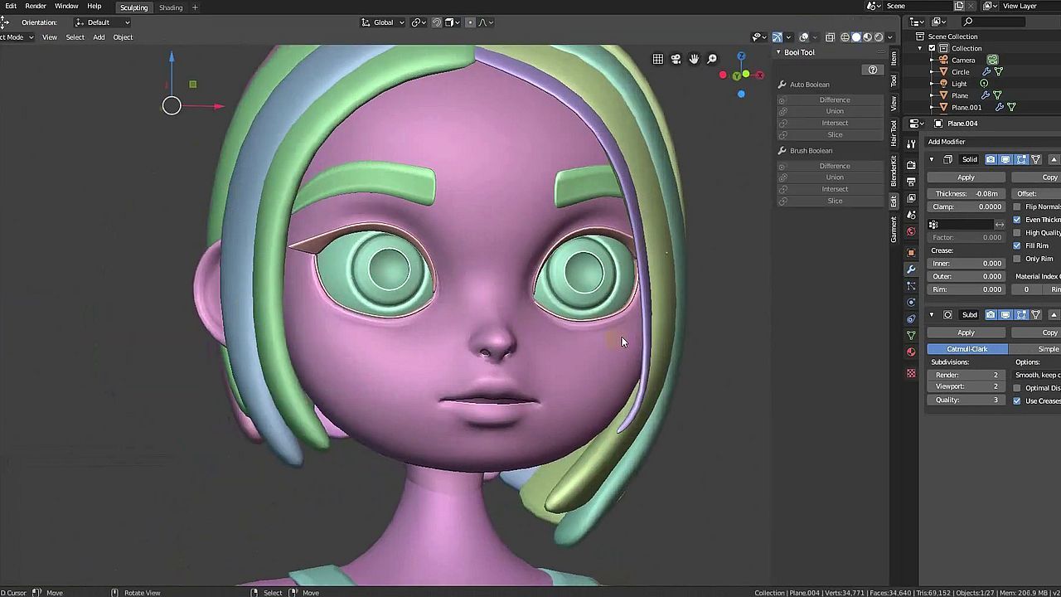Viewport: 1061px width, 597px height.
Task: Disable the Even Thickness checkbox
Action: 1017,220
